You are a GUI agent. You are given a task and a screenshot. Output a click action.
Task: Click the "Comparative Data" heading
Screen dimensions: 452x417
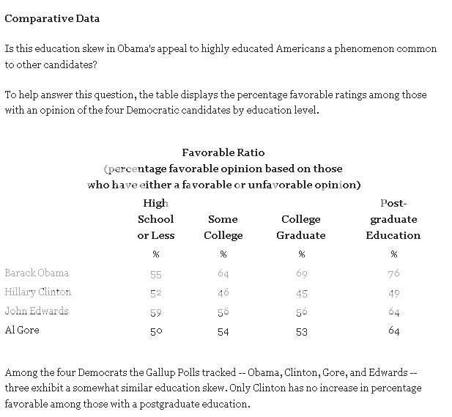click(51, 18)
